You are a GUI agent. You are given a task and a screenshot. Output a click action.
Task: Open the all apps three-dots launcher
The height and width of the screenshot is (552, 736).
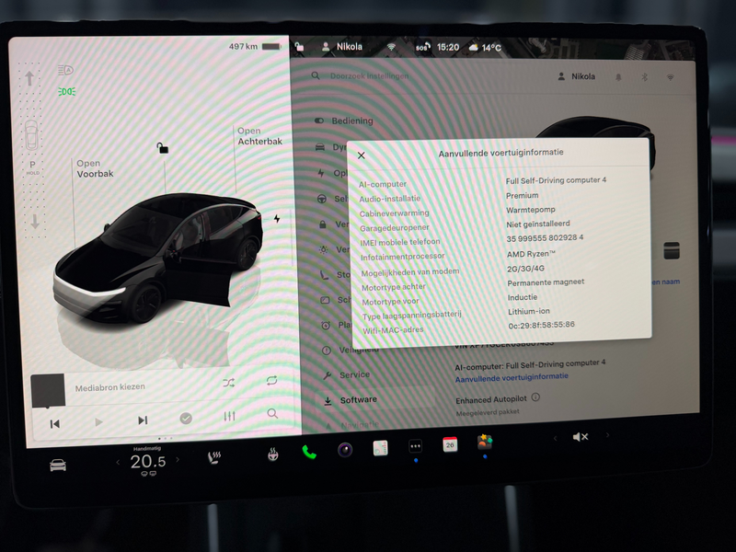[415, 446]
